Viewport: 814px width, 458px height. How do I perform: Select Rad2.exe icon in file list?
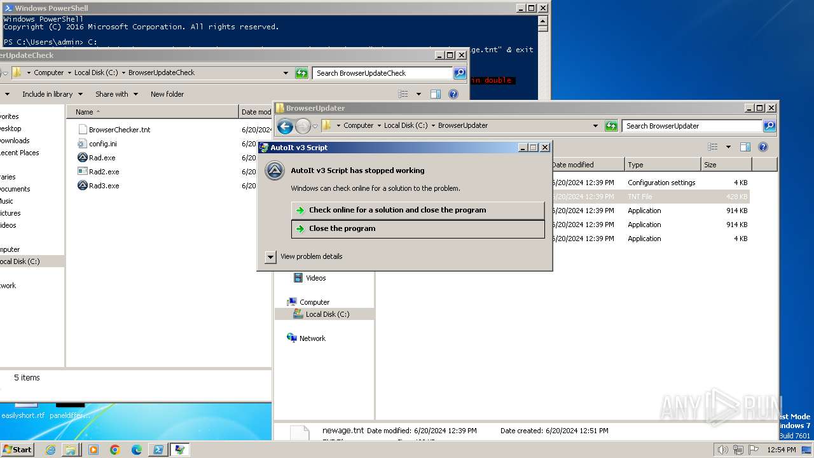tap(82, 172)
